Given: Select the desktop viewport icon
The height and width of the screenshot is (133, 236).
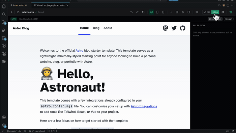Looking at the screenshot, I should pyautogui.click(x=151, y=12).
